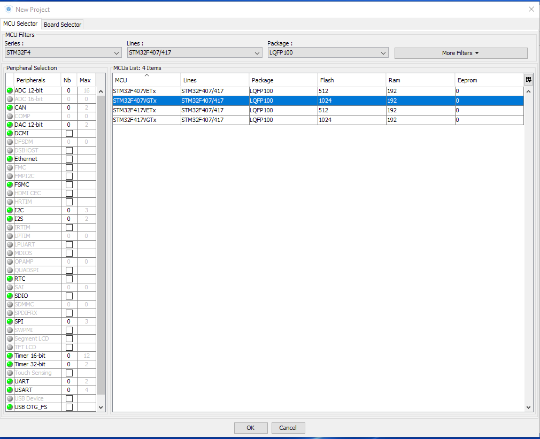Click the green dot next to SPI
Image resolution: width=540 pixels, height=439 pixels.
click(x=10, y=321)
